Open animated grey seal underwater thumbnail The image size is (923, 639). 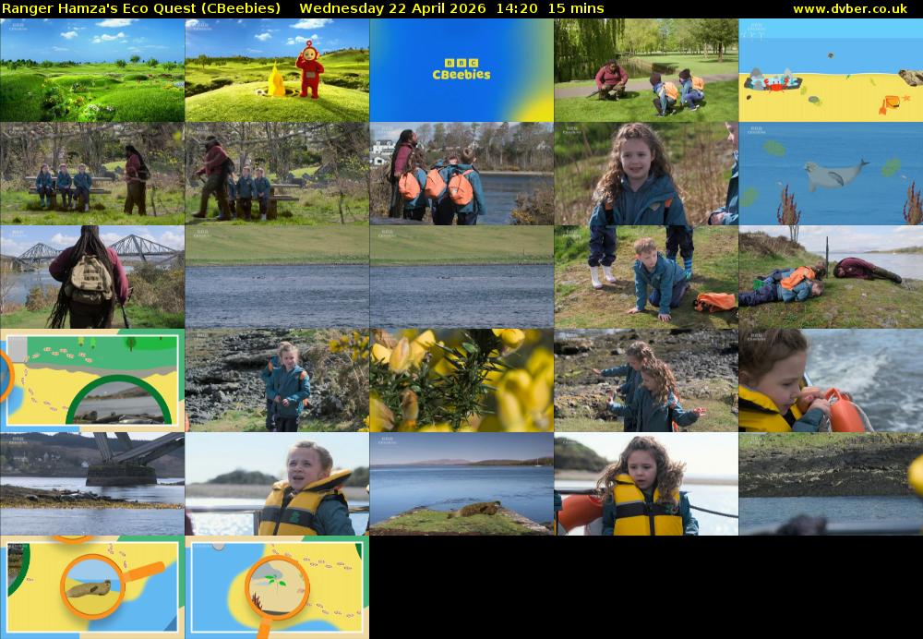click(x=831, y=174)
